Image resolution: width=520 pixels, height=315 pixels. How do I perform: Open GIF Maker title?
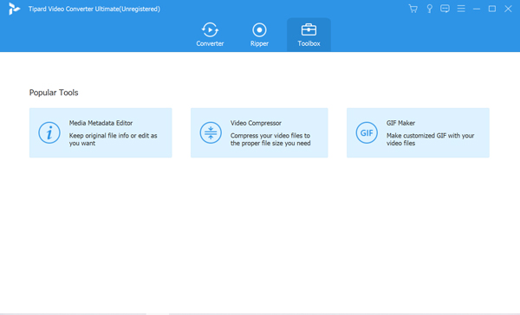point(400,123)
